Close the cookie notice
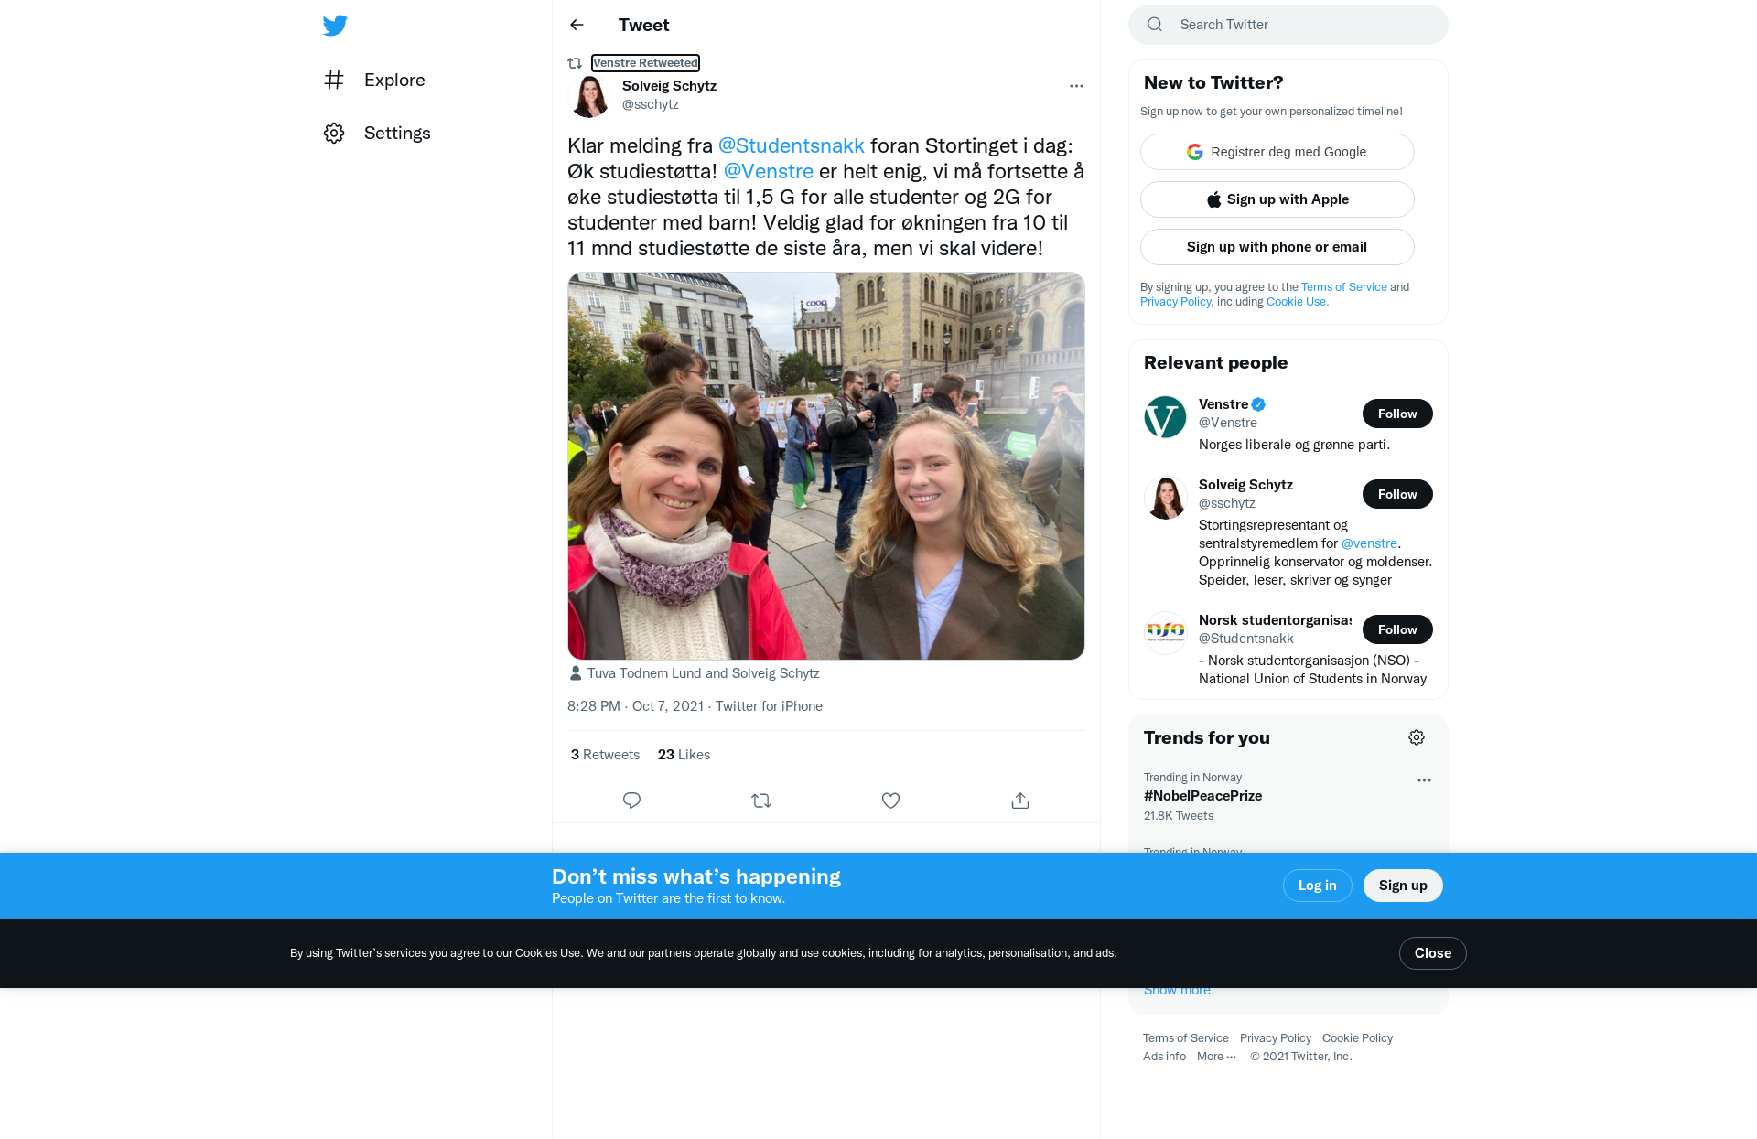This screenshot has width=1757, height=1139. pos(1432,953)
